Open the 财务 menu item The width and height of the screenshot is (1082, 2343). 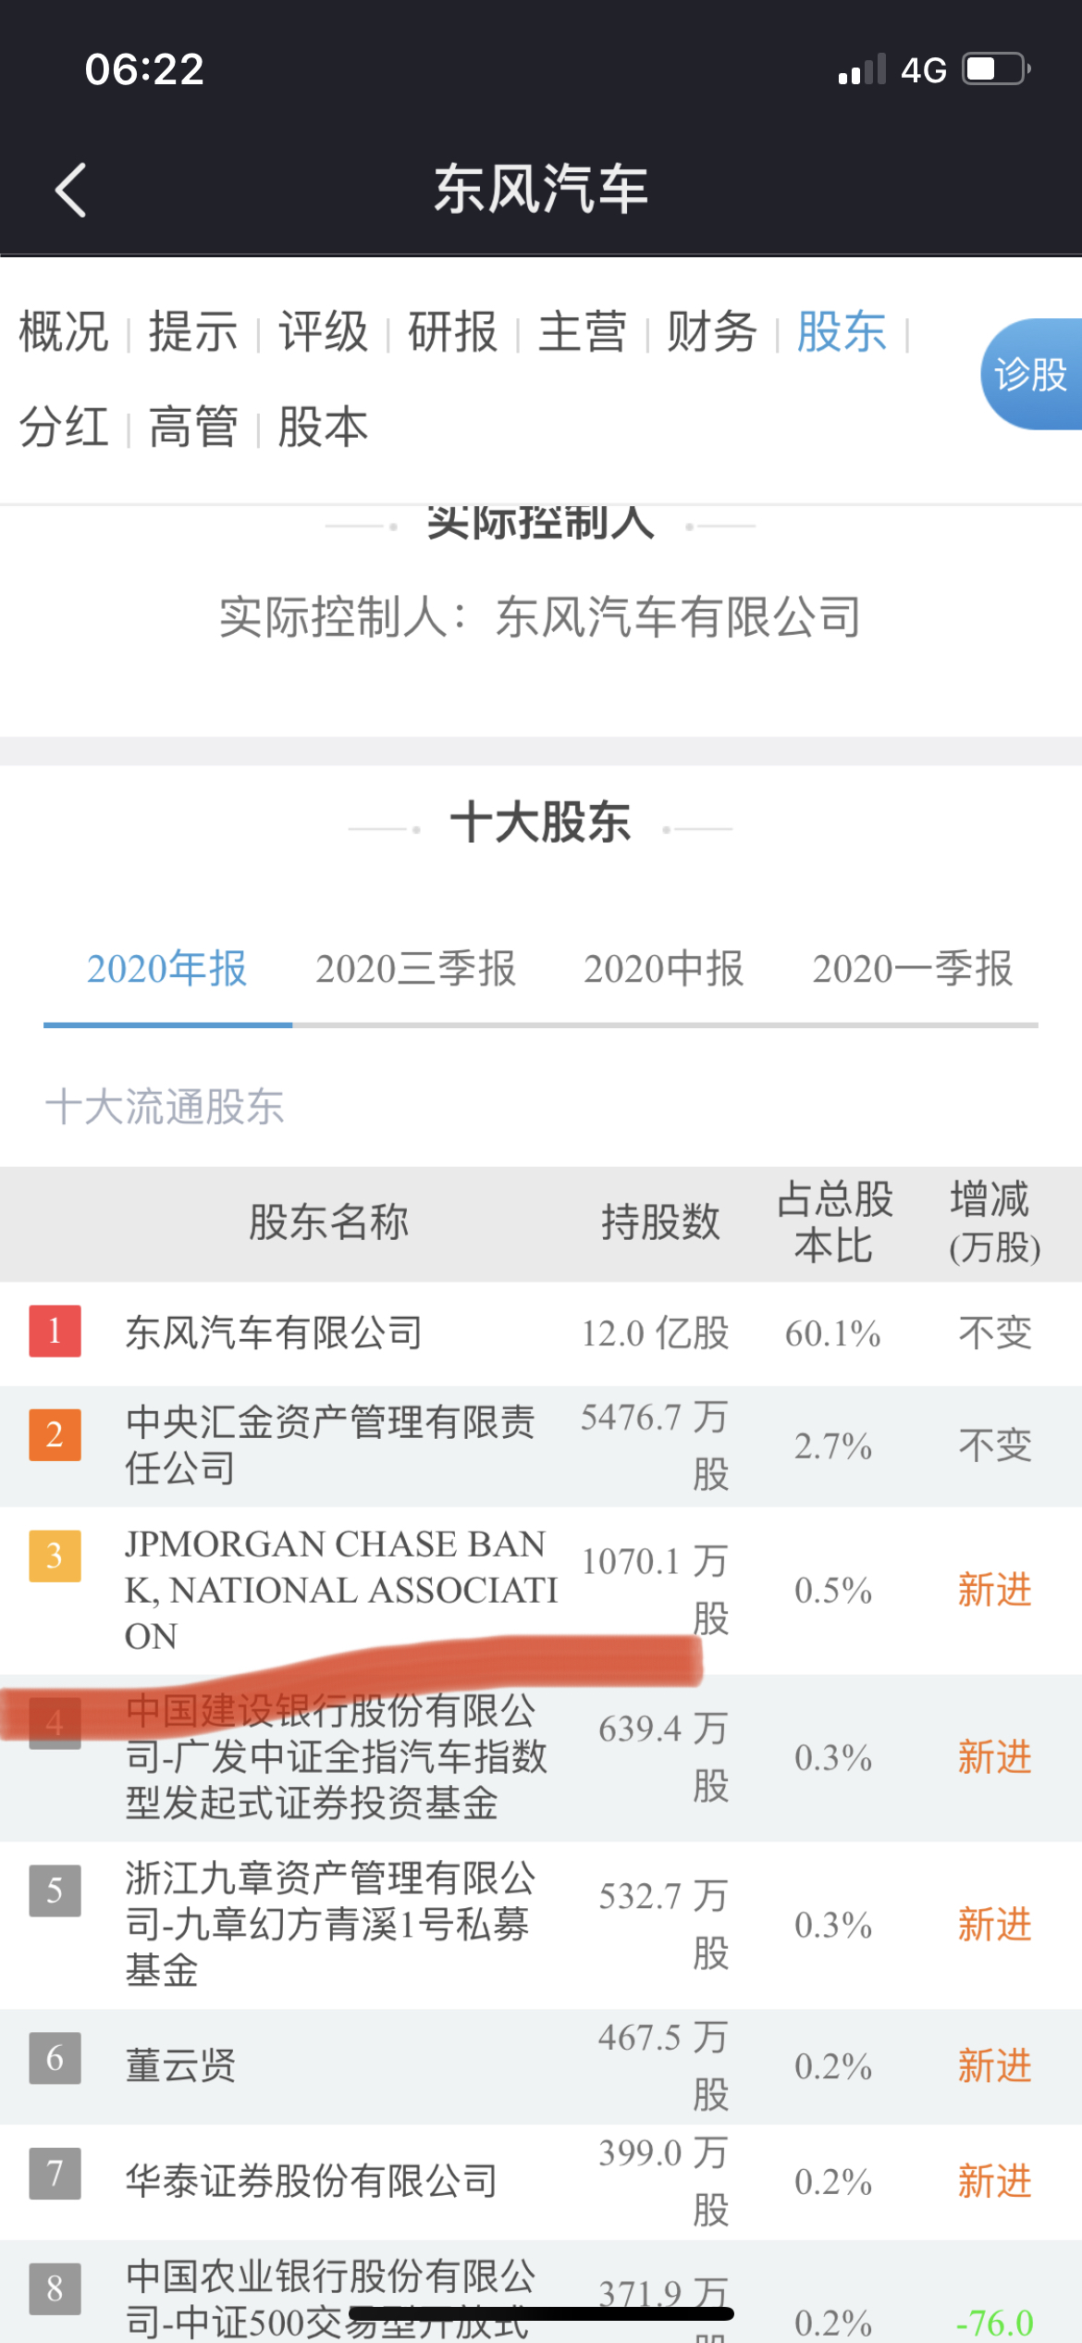tap(712, 332)
